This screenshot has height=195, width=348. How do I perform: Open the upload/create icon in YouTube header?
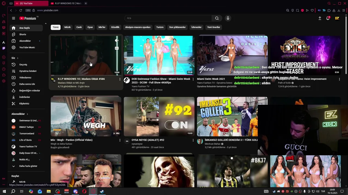point(320,18)
